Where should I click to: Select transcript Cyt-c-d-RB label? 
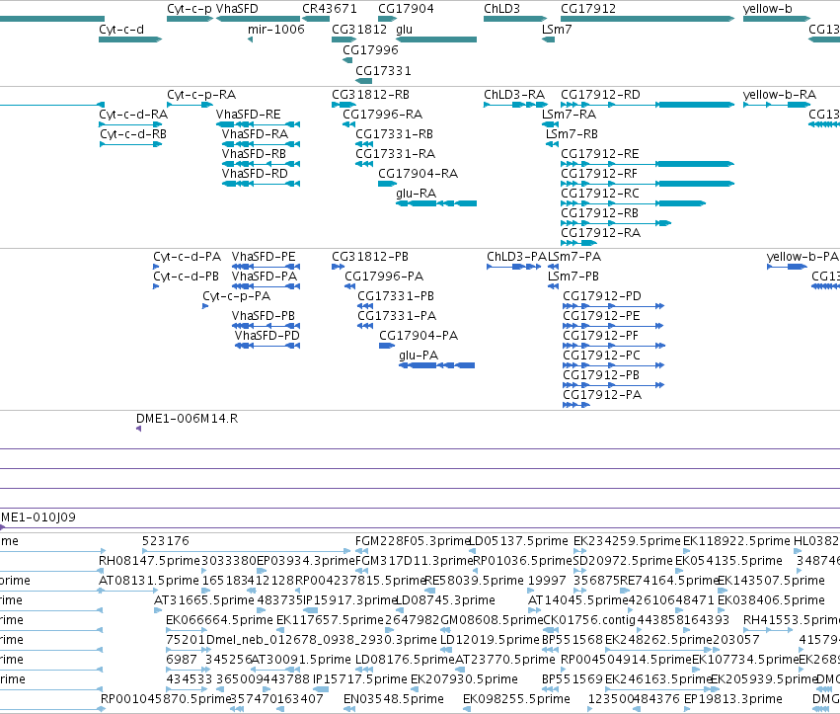(133, 134)
